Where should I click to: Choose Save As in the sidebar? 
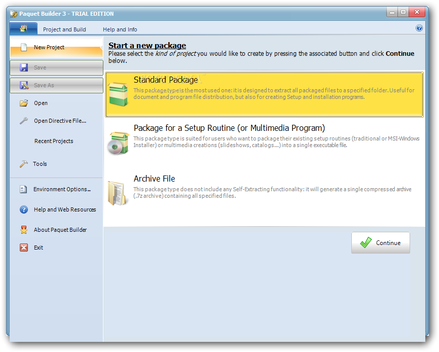click(x=56, y=85)
